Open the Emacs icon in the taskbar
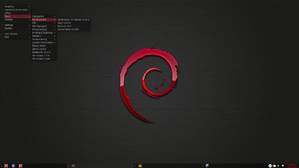The image size is (299, 168). point(13,166)
